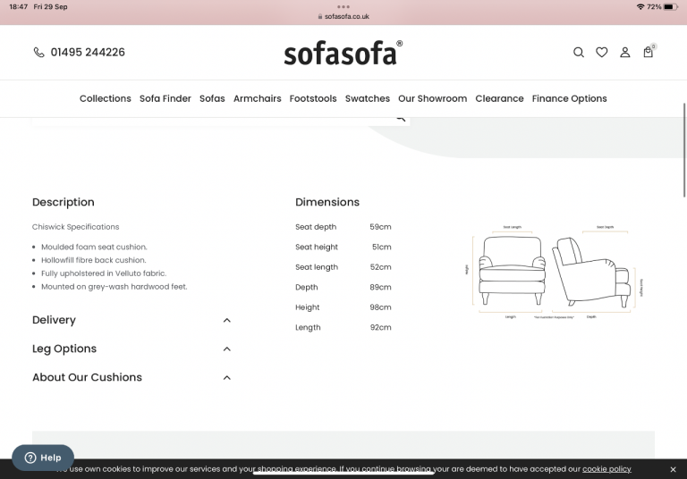Open the shopping basket icon

coord(649,53)
